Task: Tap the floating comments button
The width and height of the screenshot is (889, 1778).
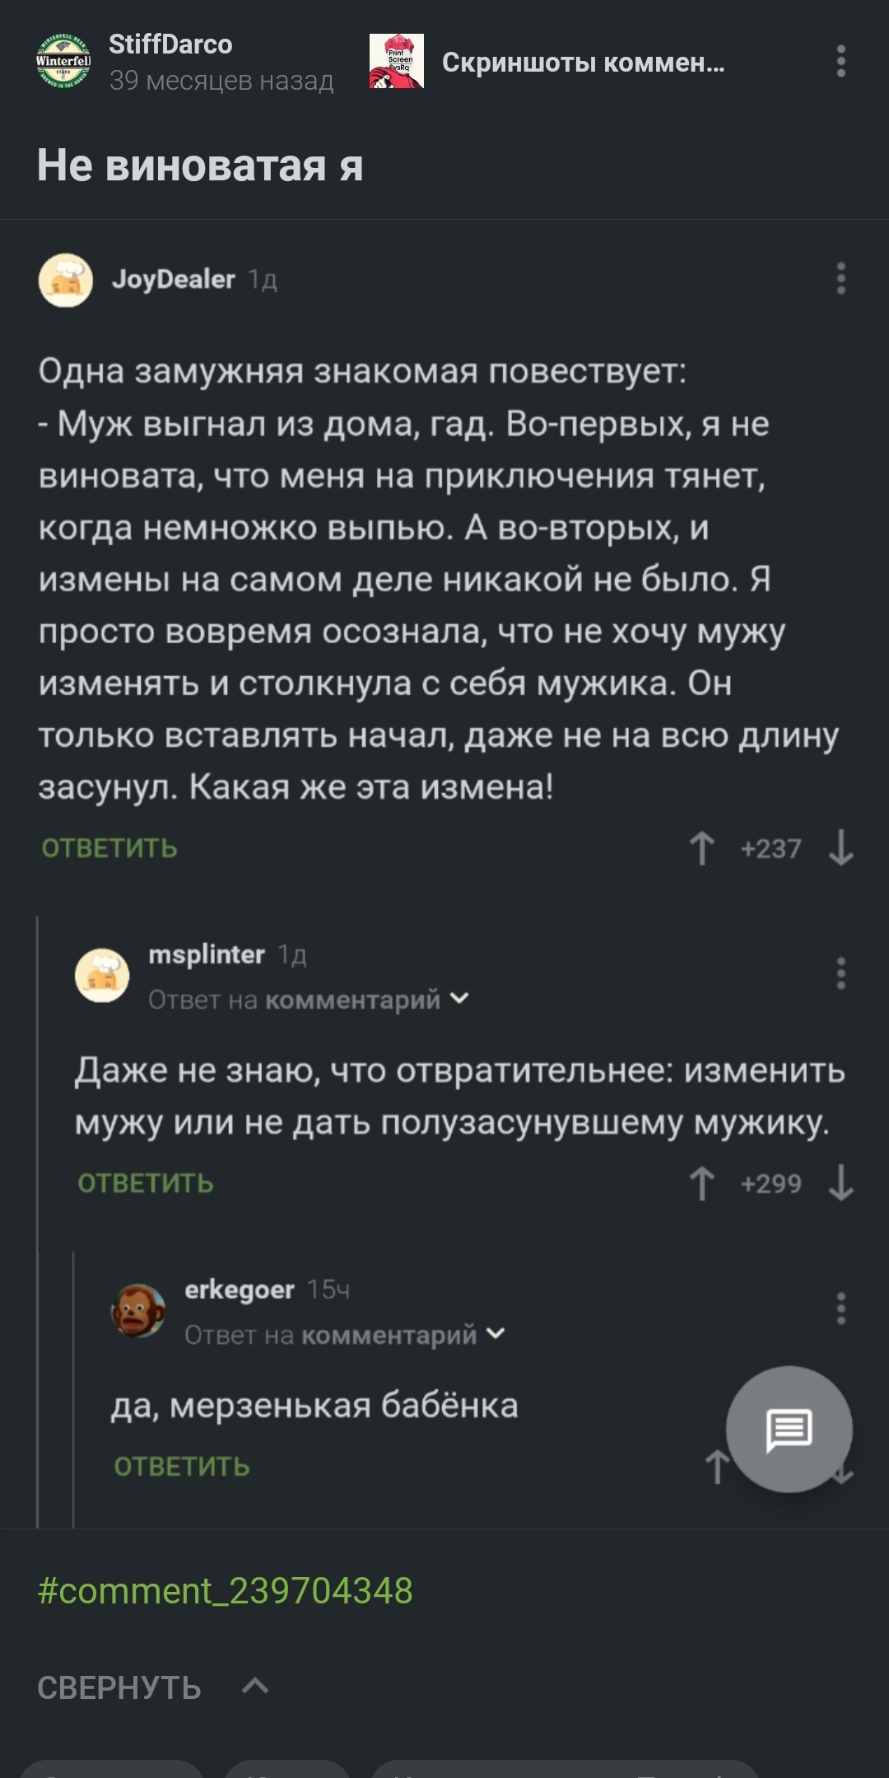Action: coord(789,1429)
